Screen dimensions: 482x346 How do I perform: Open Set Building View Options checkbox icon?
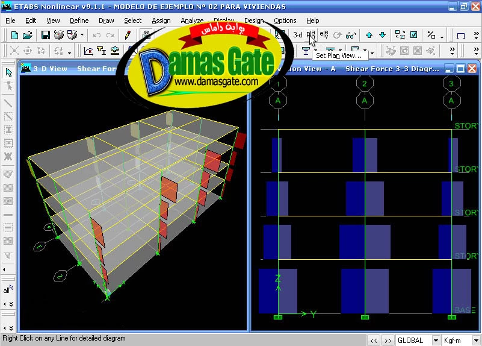pyautogui.click(x=414, y=35)
